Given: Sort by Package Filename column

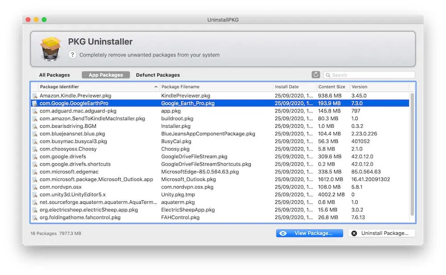Looking at the screenshot, I should pyautogui.click(x=216, y=87).
